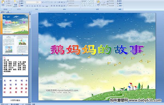Select the Format Painter brush
Viewport: 164px width, 105px height.
(9, 6)
